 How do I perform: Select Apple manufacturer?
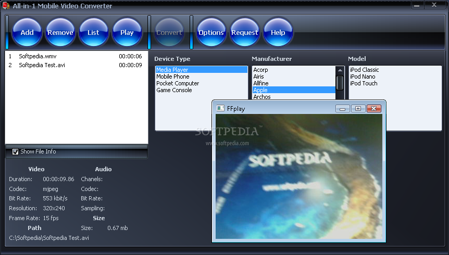pyautogui.click(x=293, y=90)
